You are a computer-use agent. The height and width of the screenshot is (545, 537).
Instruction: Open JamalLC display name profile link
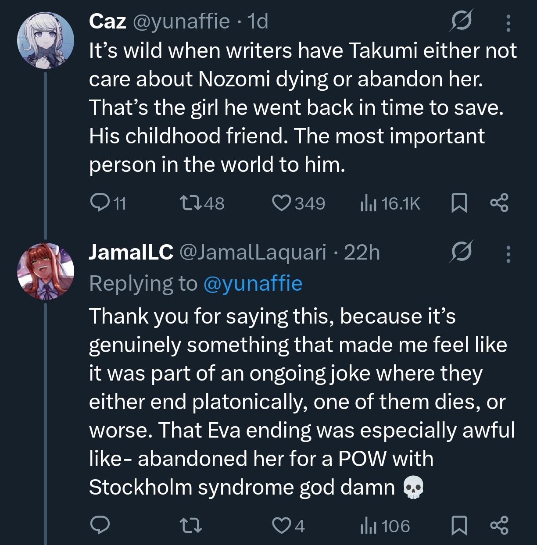click(131, 252)
